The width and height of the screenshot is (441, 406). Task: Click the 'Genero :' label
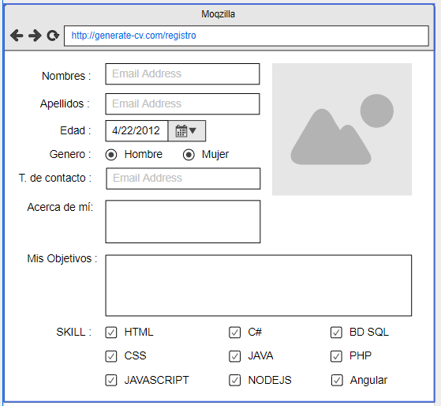[x=70, y=154]
